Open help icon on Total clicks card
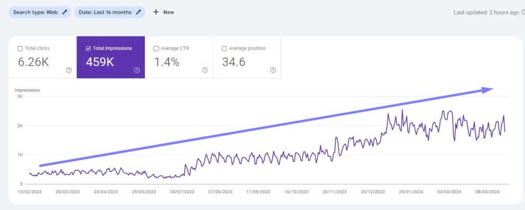Image resolution: width=525 pixels, height=210 pixels. 69,70
